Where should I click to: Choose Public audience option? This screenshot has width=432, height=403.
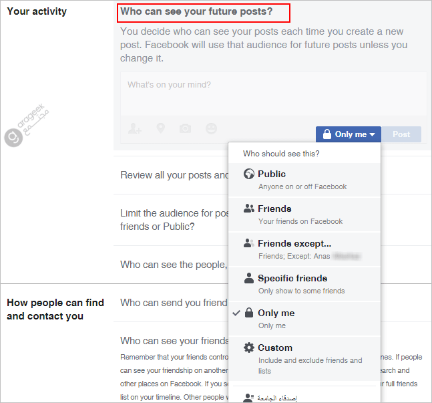click(304, 180)
